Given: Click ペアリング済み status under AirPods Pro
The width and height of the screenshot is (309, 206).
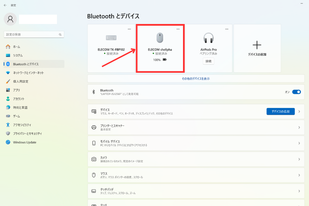Looking at the screenshot, I should click(x=208, y=53).
